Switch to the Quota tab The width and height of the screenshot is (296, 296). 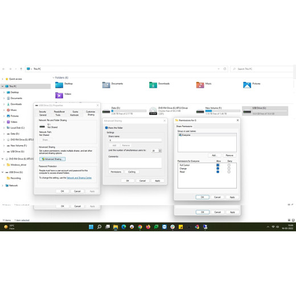(x=75, y=112)
